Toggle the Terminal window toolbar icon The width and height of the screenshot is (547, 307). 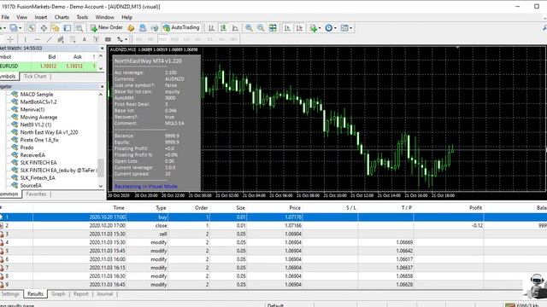click(68, 28)
